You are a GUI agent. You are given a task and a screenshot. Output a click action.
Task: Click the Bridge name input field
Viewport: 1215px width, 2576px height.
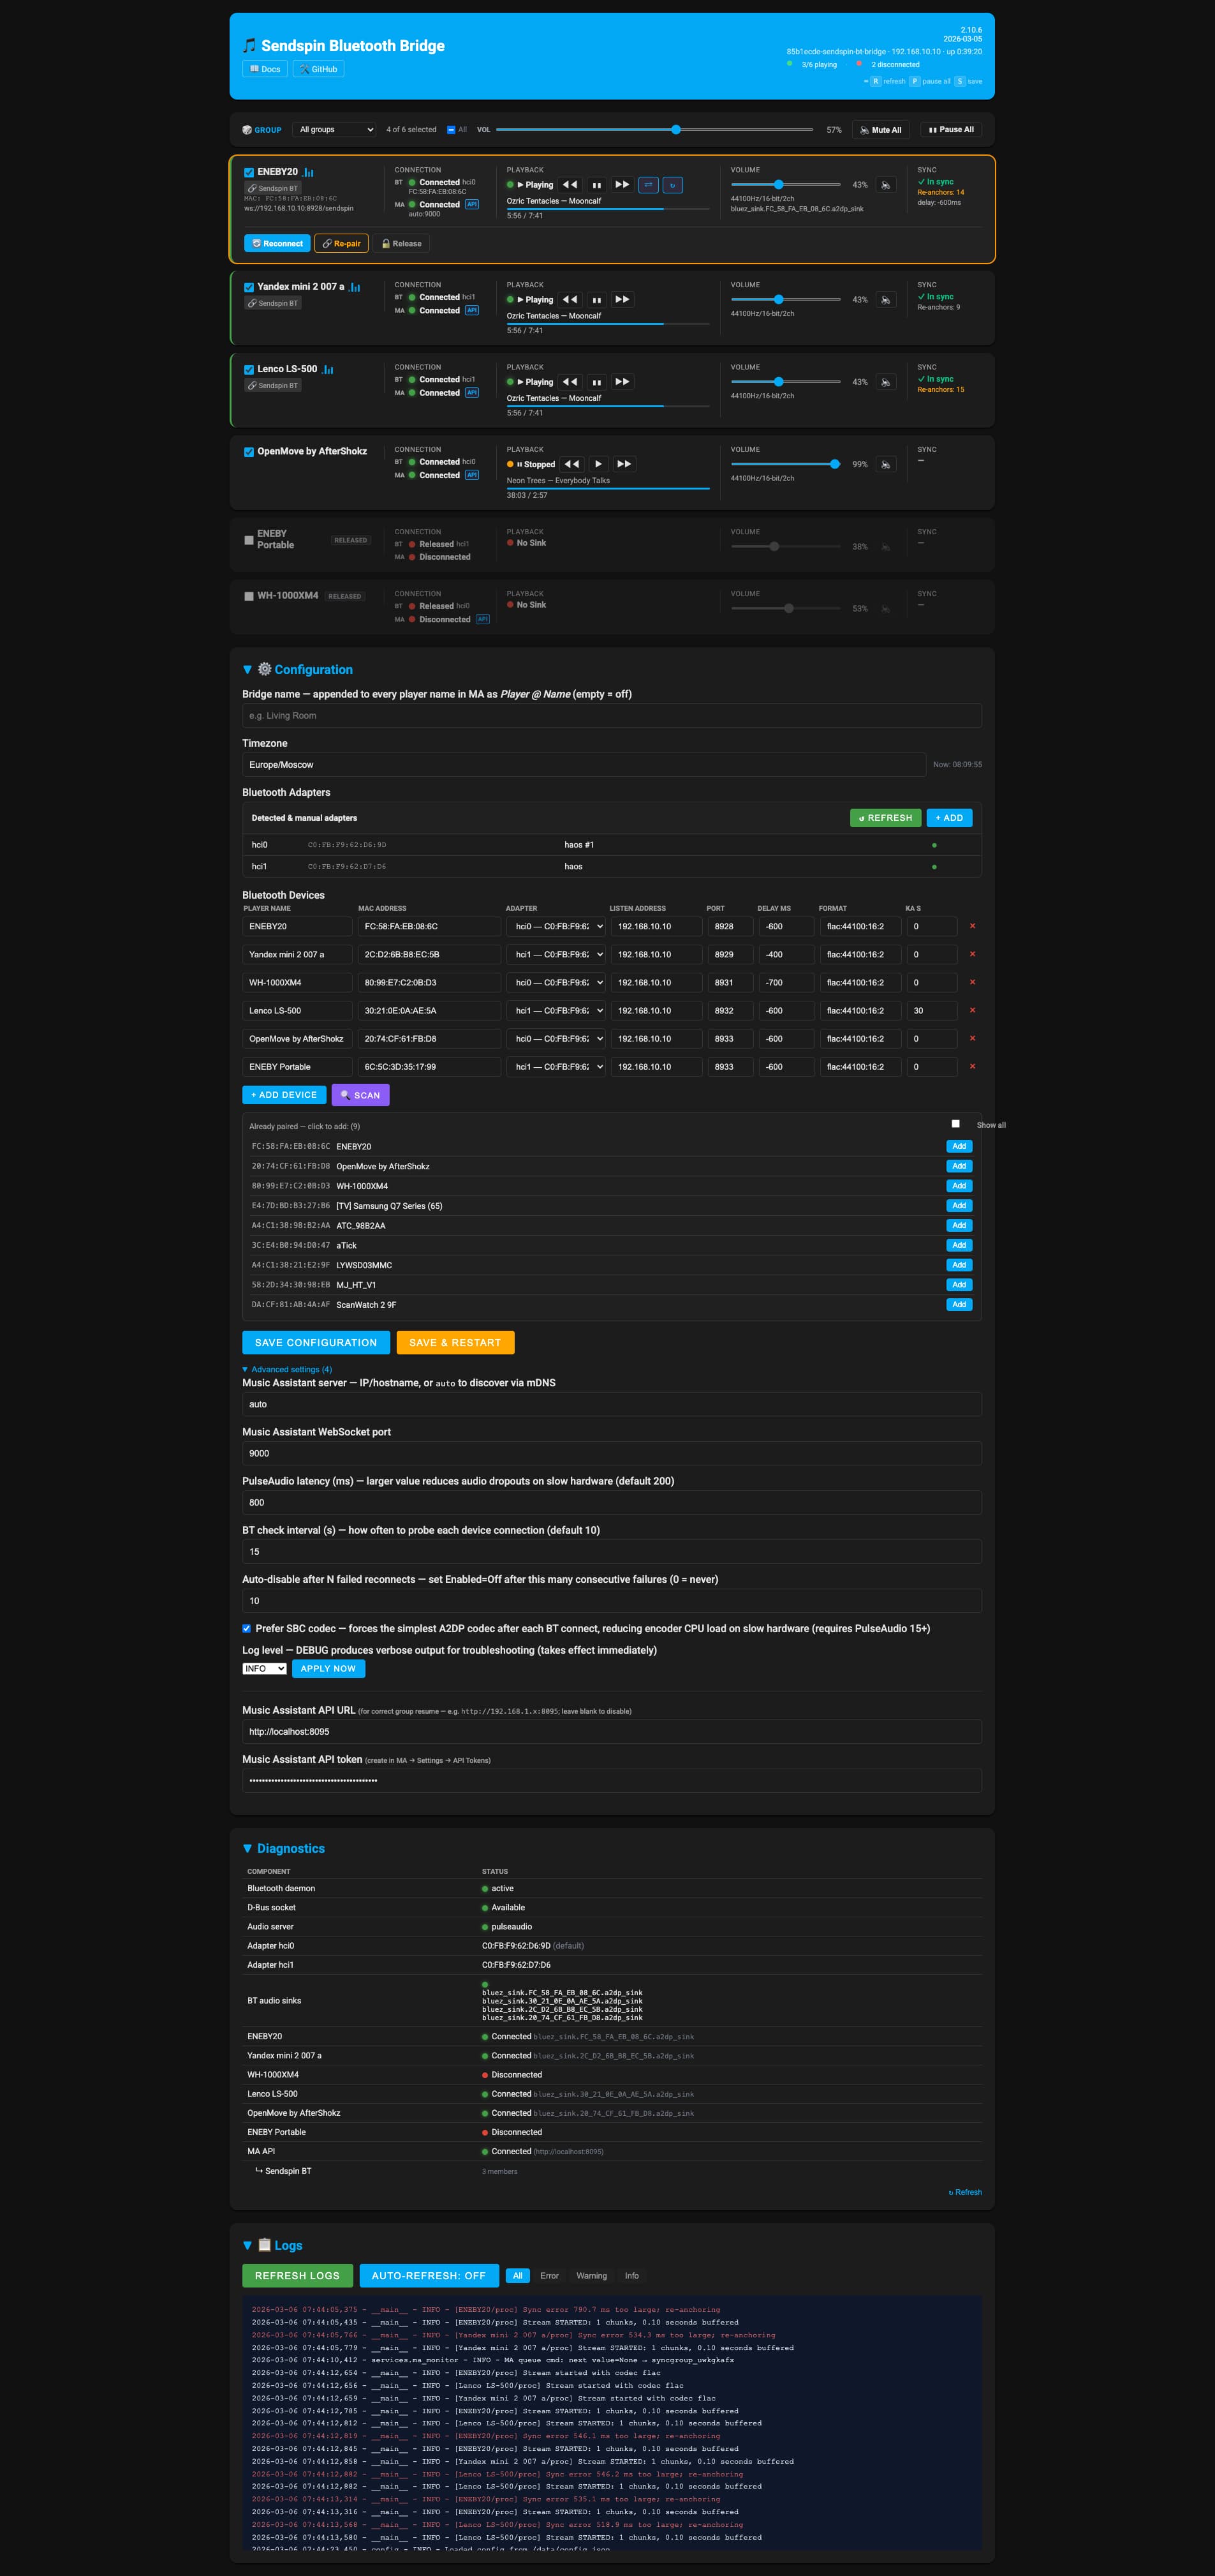(x=612, y=715)
